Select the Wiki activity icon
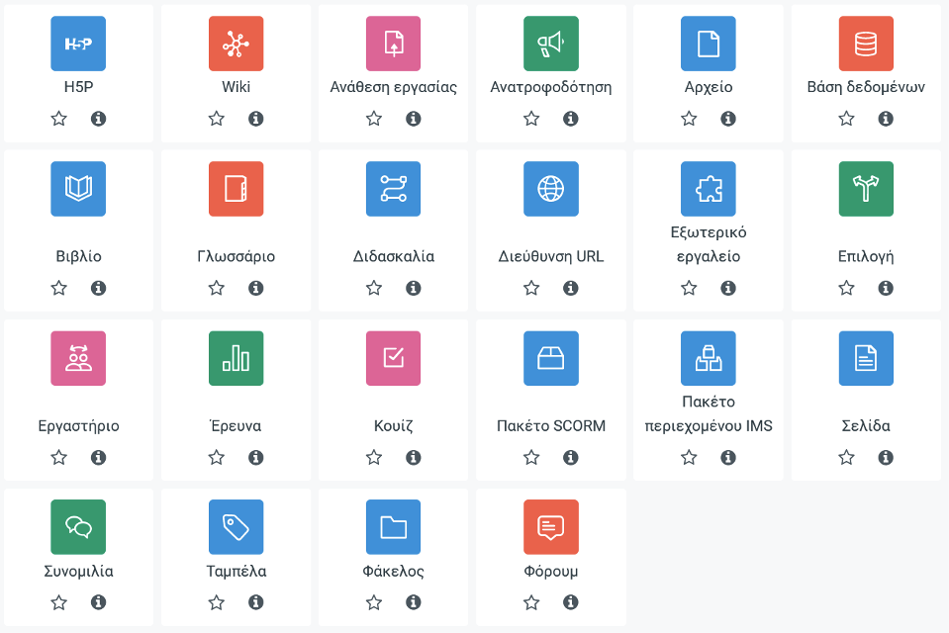Image resolution: width=949 pixels, height=633 pixels. tap(236, 44)
